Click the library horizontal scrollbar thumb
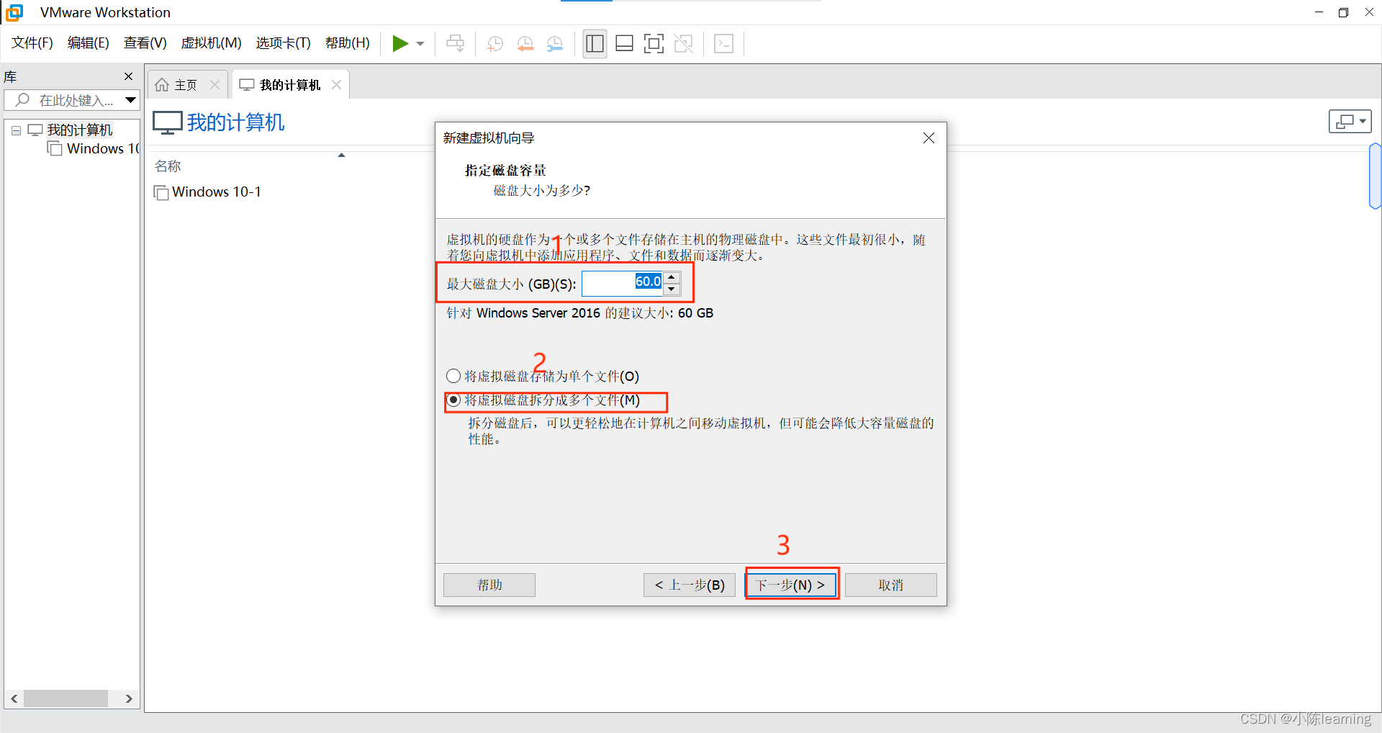Screen dimensions: 1382x733 pos(66,698)
